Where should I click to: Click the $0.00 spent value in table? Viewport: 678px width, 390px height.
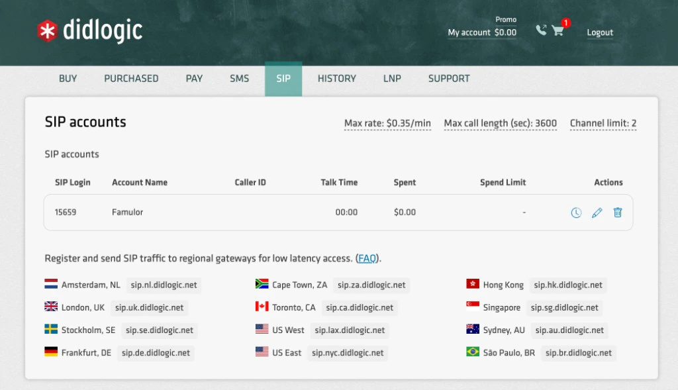coord(405,213)
